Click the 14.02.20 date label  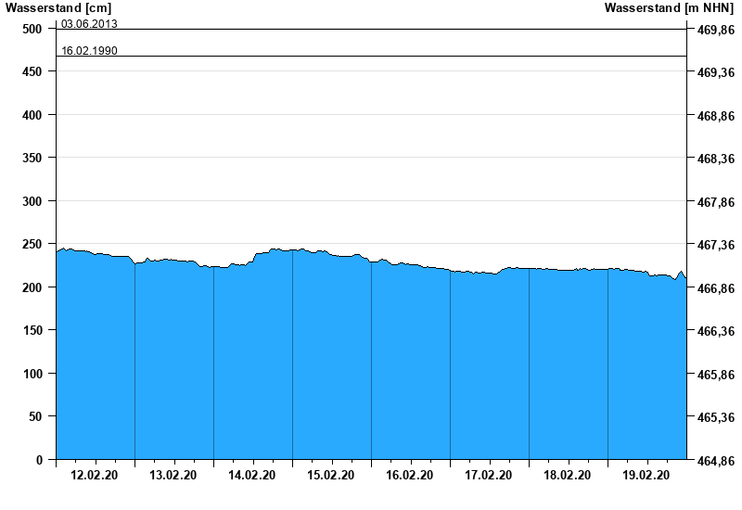251,475
